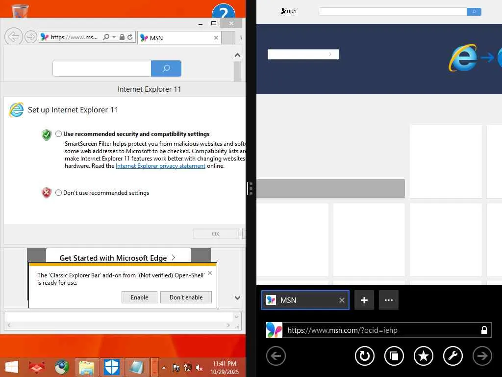This screenshot has height=377, width=502.
Task: Open network status icon in system tray
Action: (188, 368)
